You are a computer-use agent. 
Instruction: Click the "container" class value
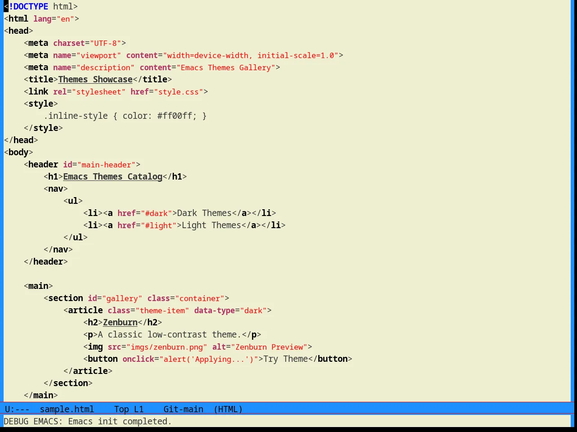[200, 298]
